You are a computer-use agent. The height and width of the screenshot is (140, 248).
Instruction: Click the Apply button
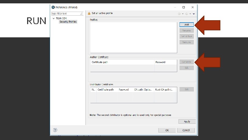187,121
